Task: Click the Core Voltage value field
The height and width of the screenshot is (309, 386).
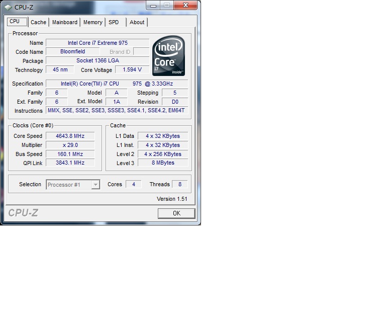Action: (132, 70)
